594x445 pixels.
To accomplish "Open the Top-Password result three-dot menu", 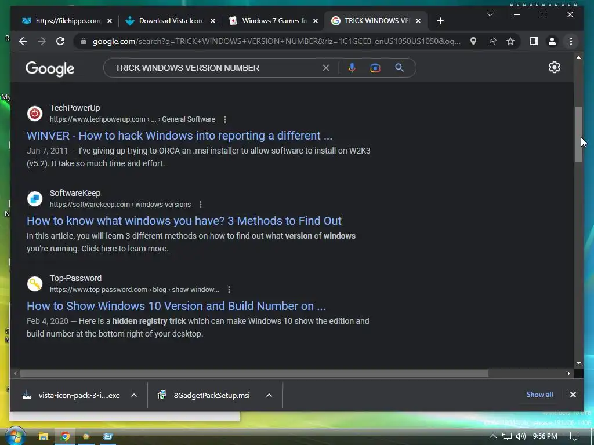I will pyautogui.click(x=229, y=290).
